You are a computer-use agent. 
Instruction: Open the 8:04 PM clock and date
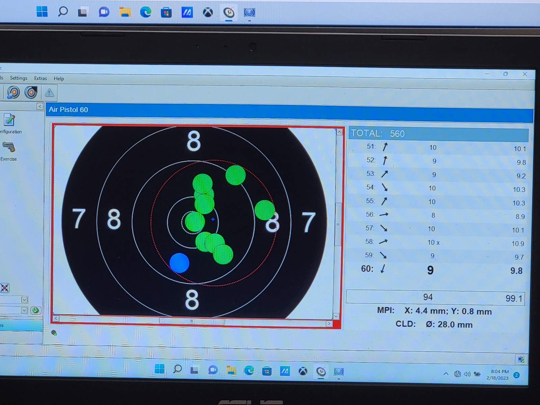pos(497,375)
